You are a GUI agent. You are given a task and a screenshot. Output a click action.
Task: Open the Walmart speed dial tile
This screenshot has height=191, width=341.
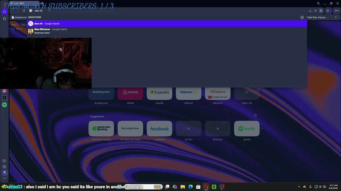click(x=189, y=93)
